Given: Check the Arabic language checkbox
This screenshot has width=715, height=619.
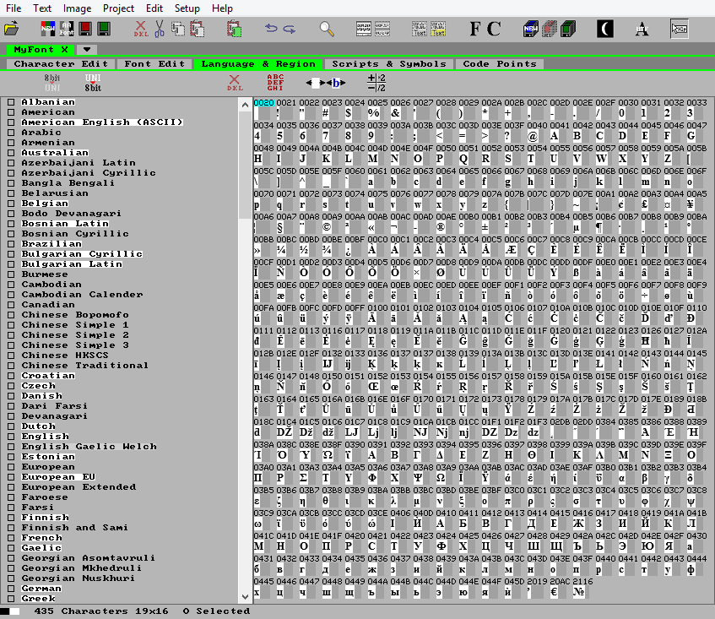Looking at the screenshot, I should pyautogui.click(x=11, y=133).
